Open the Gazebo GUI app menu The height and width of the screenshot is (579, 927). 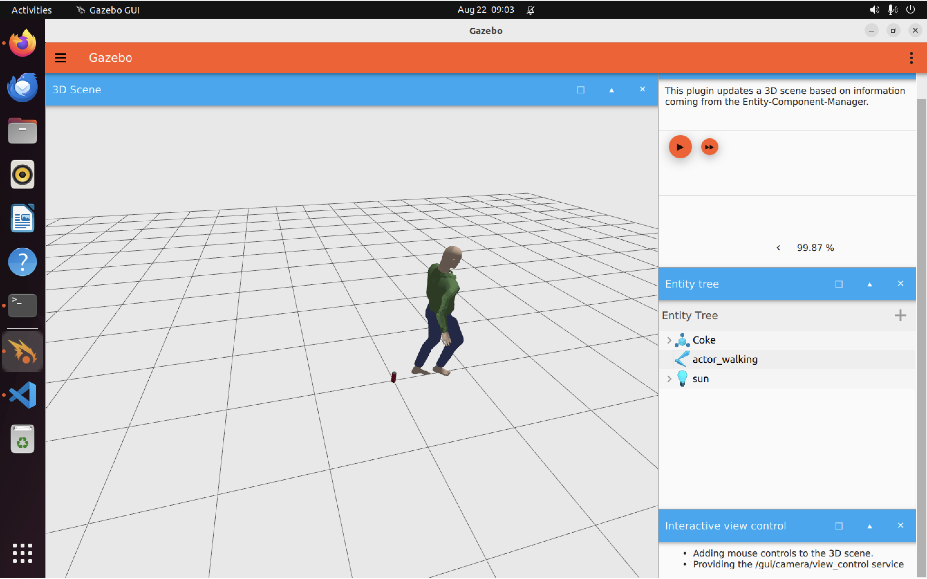108,10
